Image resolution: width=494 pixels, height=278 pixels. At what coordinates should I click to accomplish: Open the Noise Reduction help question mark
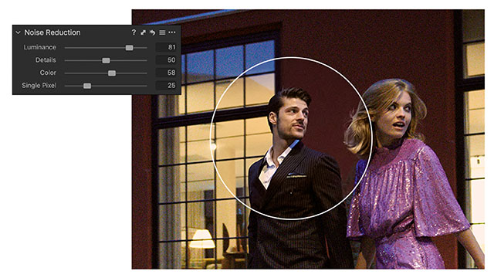tap(134, 32)
